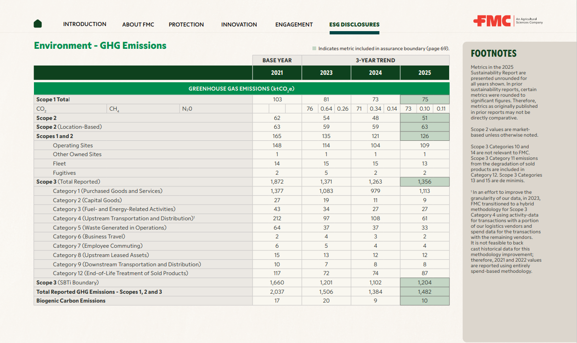
Task: Select the 2023 year header
Action: pos(326,73)
